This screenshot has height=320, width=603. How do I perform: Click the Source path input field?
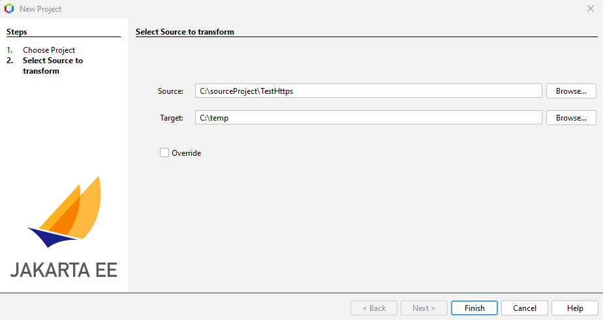[x=369, y=91]
